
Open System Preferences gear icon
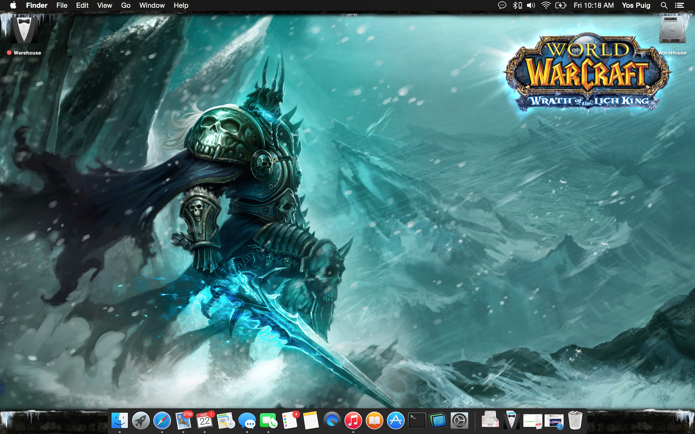459,420
